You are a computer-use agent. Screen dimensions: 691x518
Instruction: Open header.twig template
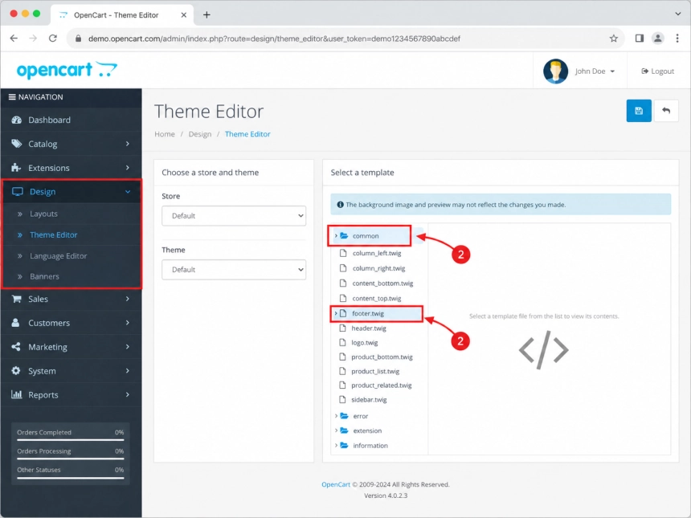click(x=369, y=328)
